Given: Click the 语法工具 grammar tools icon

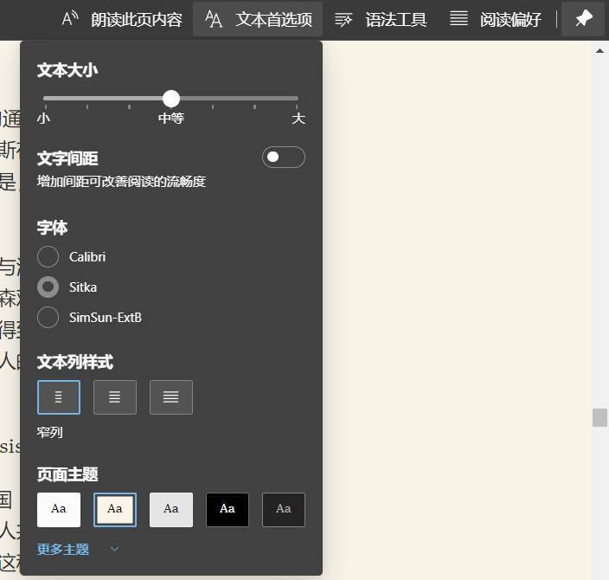Looking at the screenshot, I should (343, 19).
